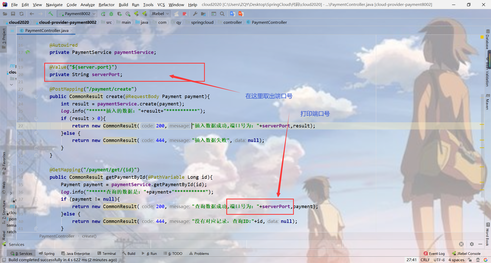
Task: Click the Services panel crosshair locate icon
Action: click(461, 244)
